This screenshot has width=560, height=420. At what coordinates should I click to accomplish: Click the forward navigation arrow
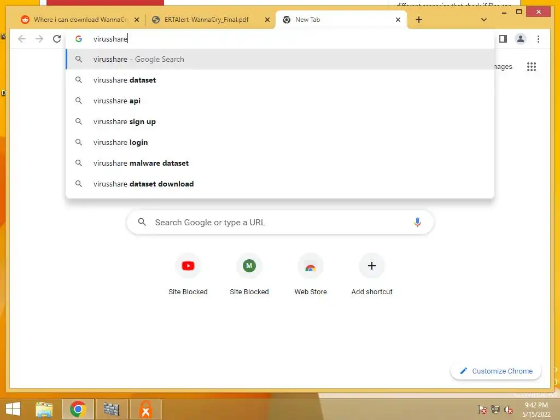pos(39,39)
